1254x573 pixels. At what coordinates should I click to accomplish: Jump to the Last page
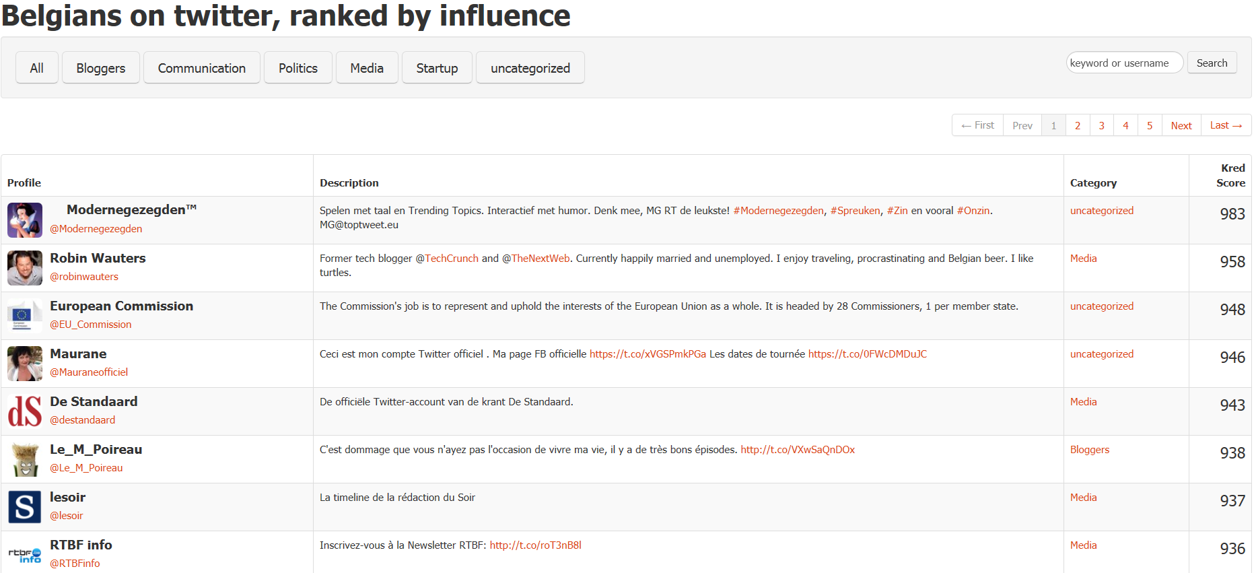[x=1226, y=125]
